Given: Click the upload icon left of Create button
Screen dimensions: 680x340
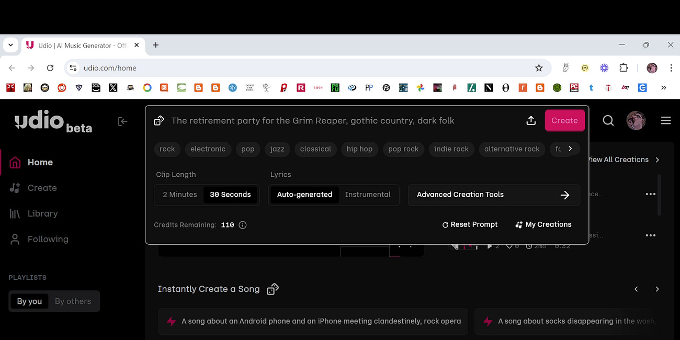Looking at the screenshot, I should 531,120.
